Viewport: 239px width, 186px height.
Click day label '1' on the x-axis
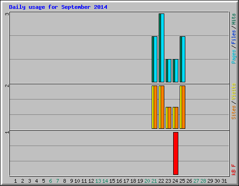point(15,181)
